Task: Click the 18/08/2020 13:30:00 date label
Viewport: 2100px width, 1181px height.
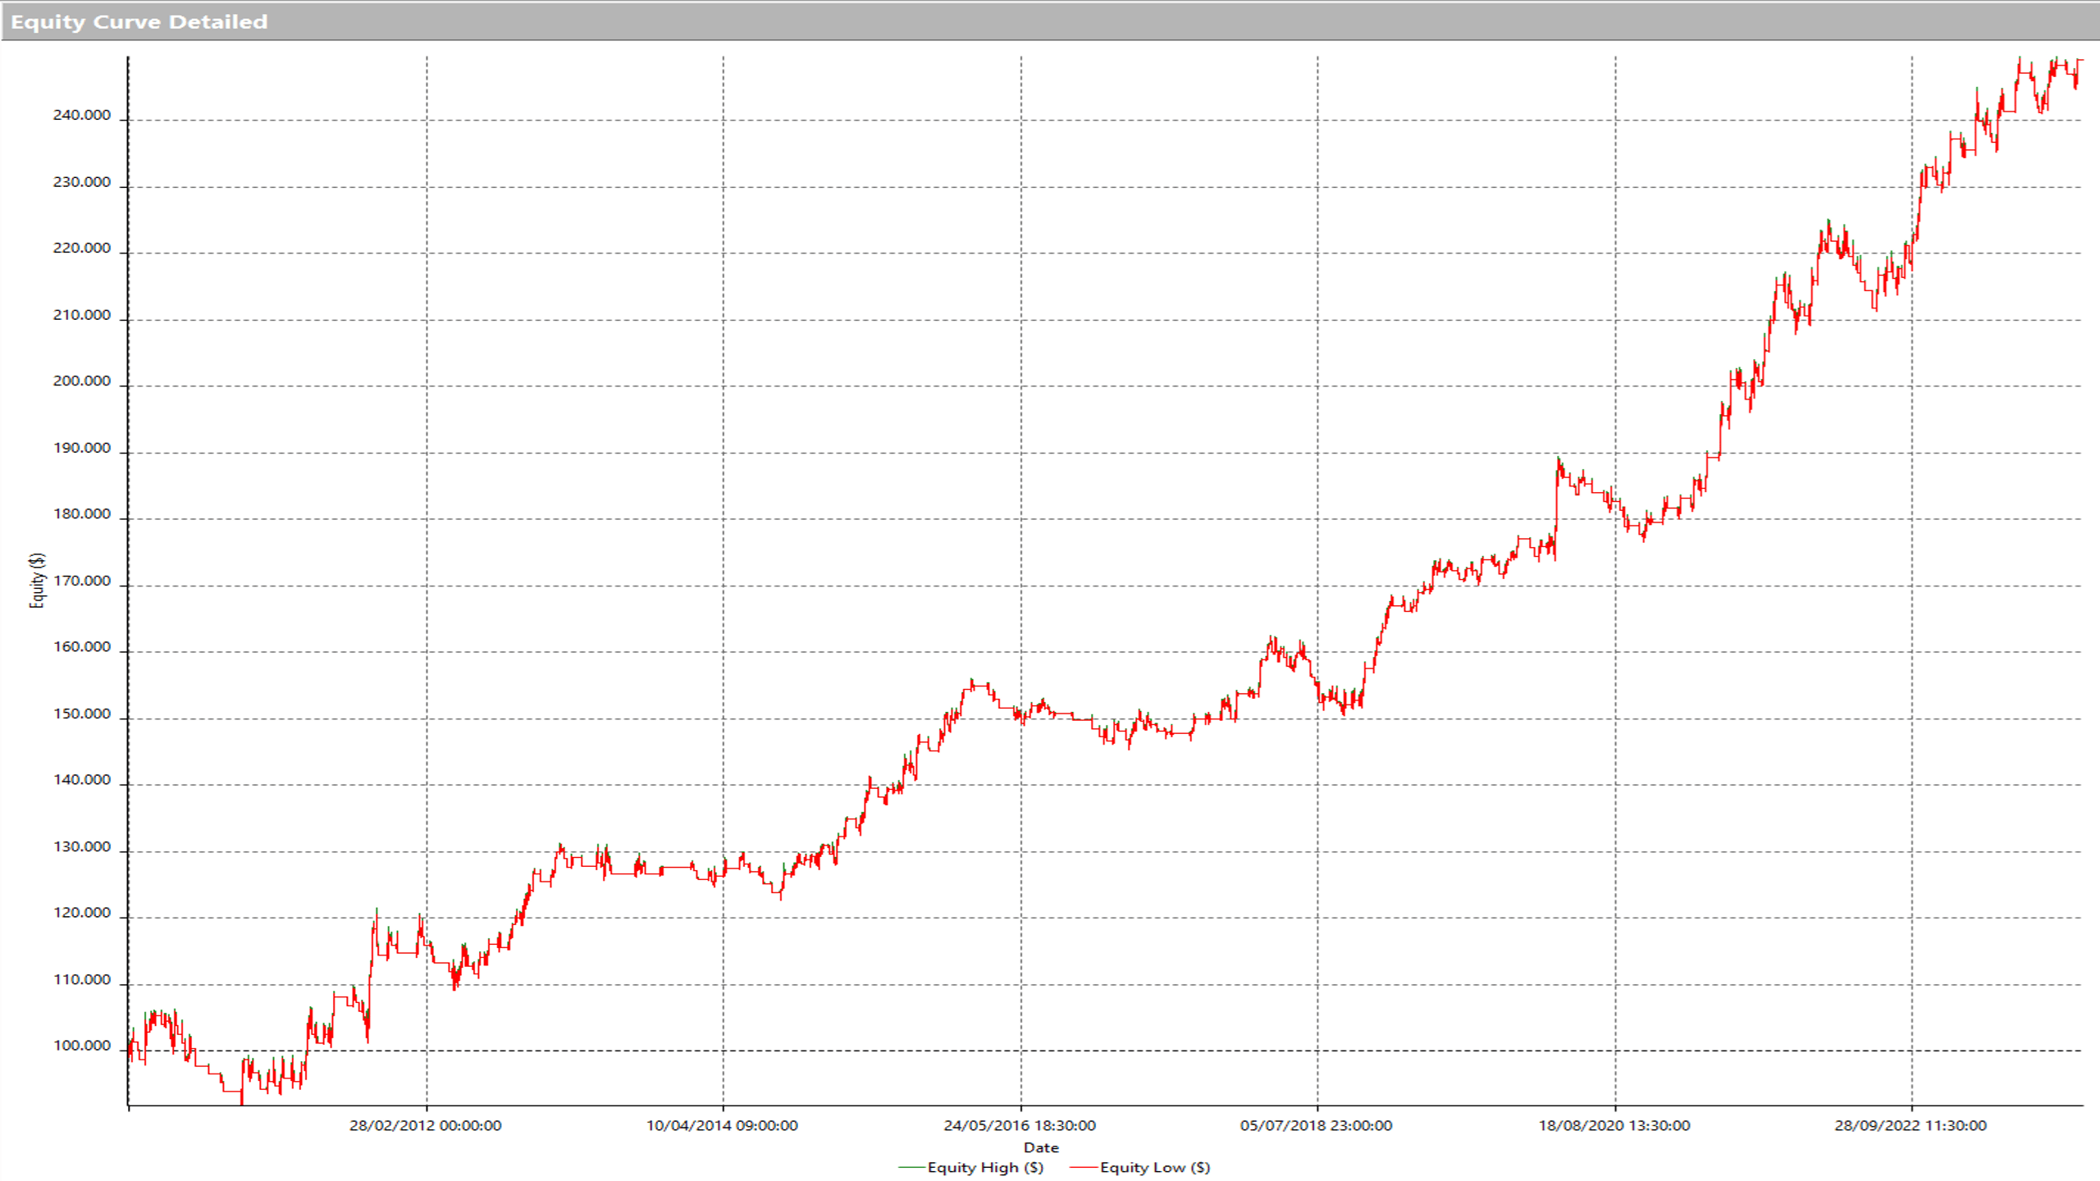Action: pyautogui.click(x=1614, y=1125)
